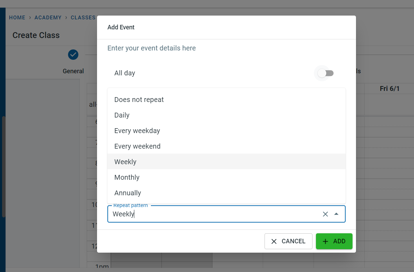The height and width of the screenshot is (272, 414).
Task: Select the Weekly repeat option
Action: tap(125, 162)
